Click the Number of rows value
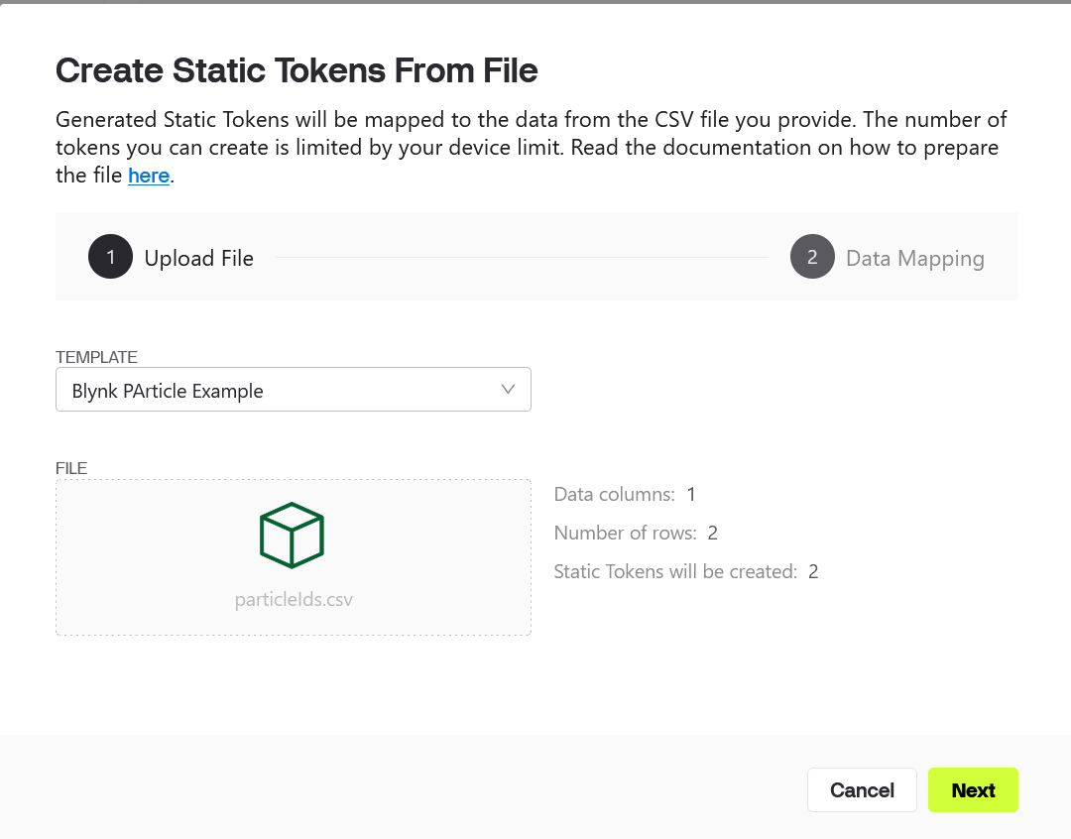The image size is (1071, 839). pos(712,533)
